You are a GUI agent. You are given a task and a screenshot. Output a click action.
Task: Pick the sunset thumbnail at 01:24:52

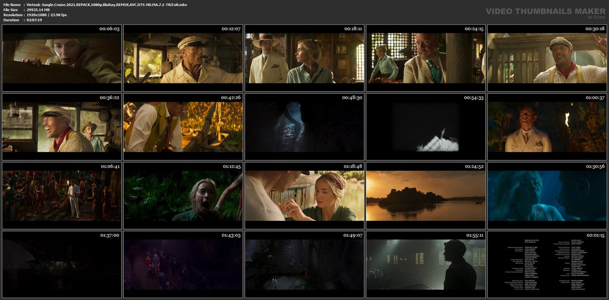(x=426, y=196)
